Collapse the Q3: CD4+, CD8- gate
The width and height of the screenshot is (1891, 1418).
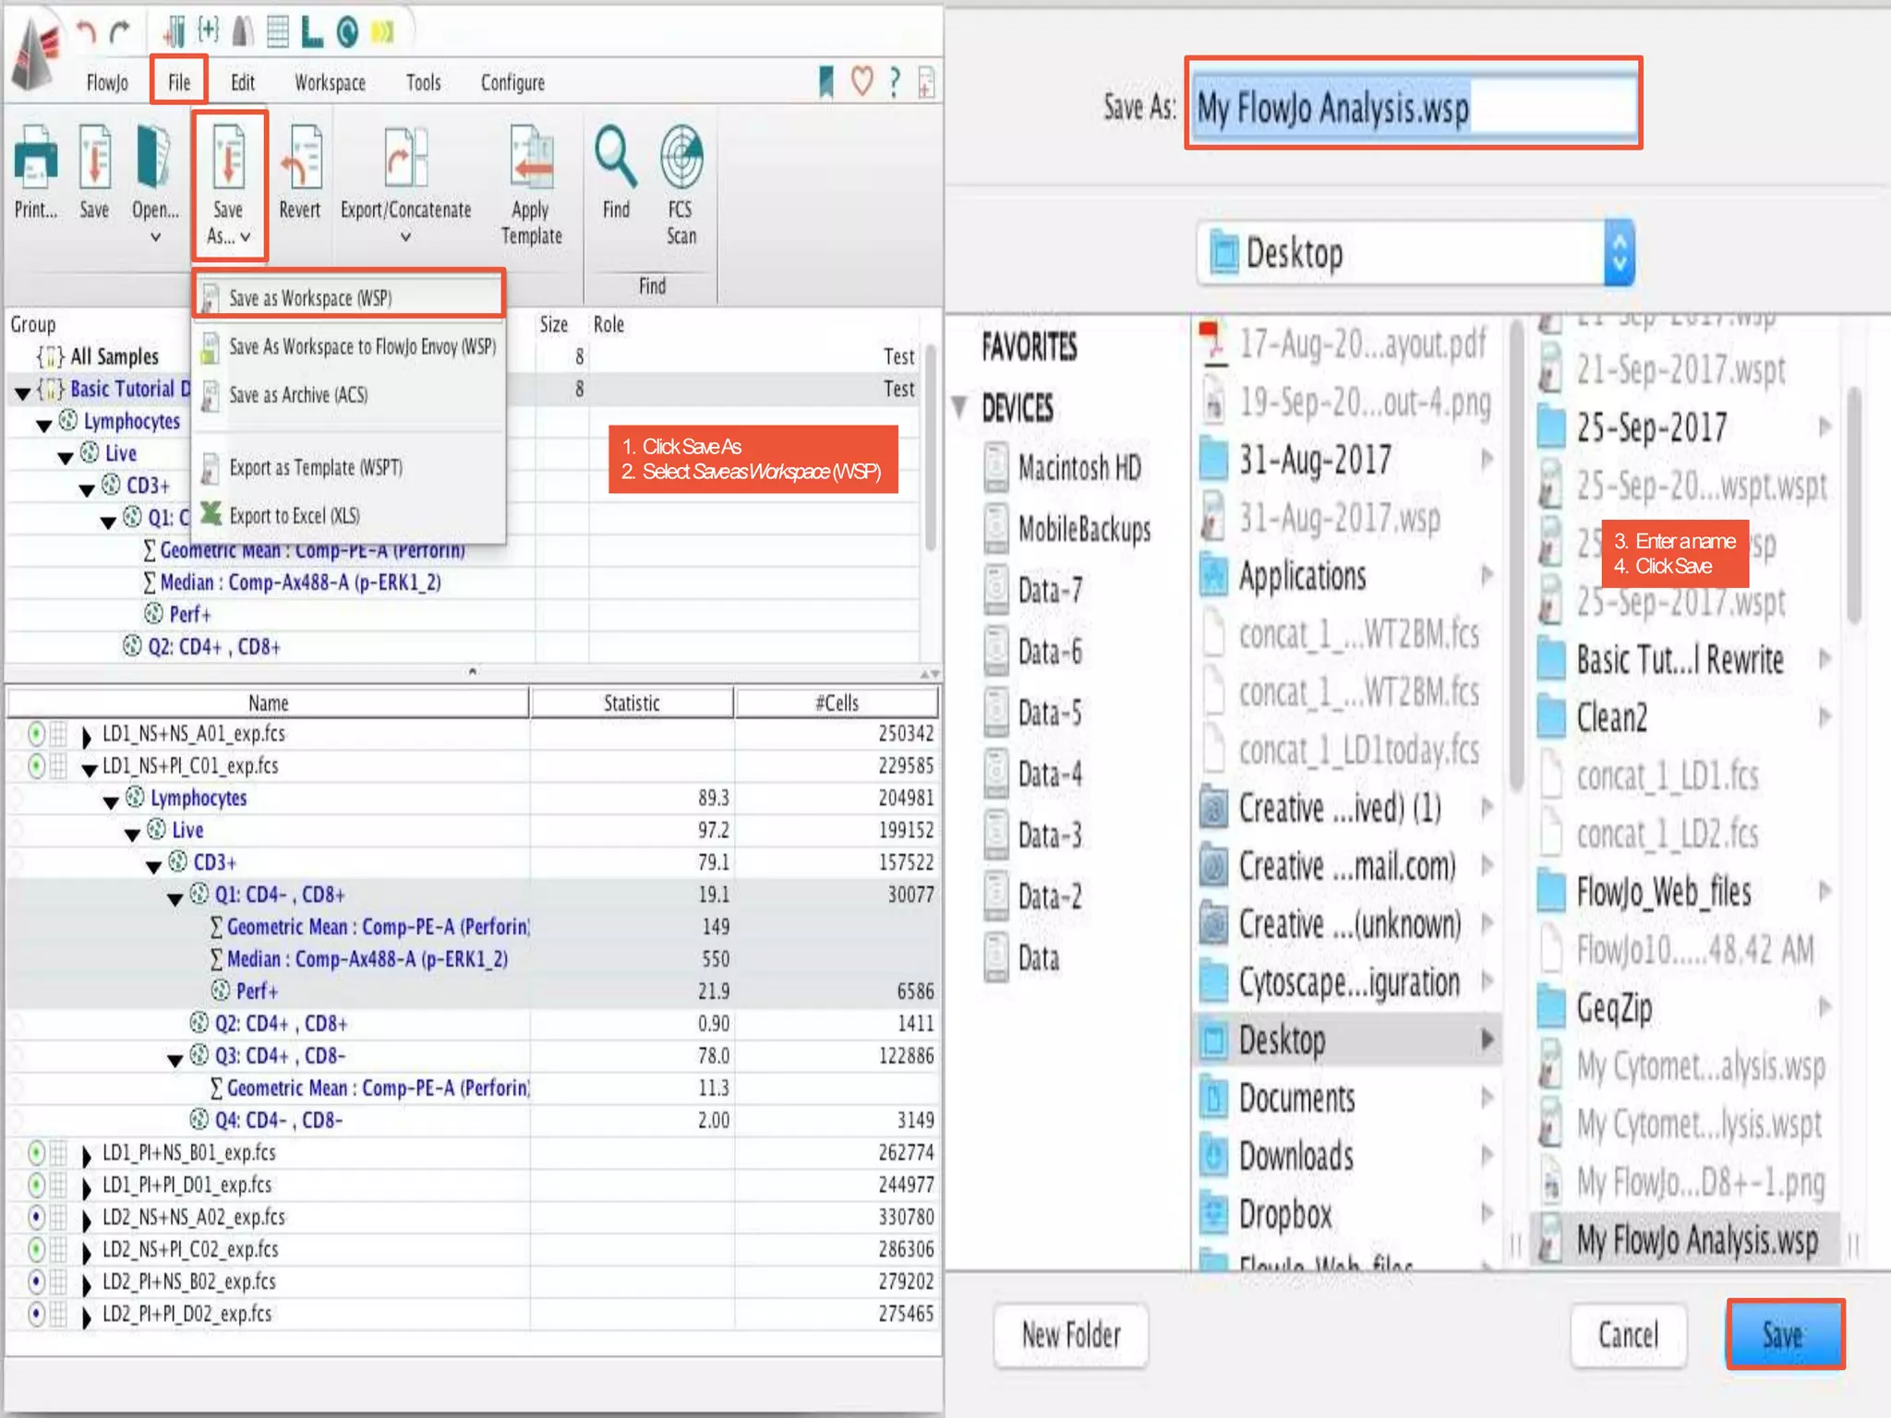[x=175, y=1058]
